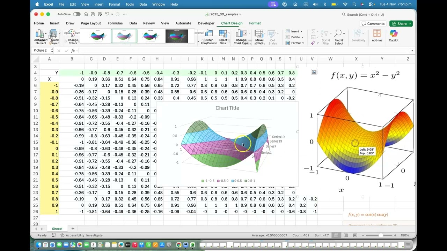The width and height of the screenshot is (447, 251).
Task: Click the macOS Spotlight search icon
Action: pos(354,4)
